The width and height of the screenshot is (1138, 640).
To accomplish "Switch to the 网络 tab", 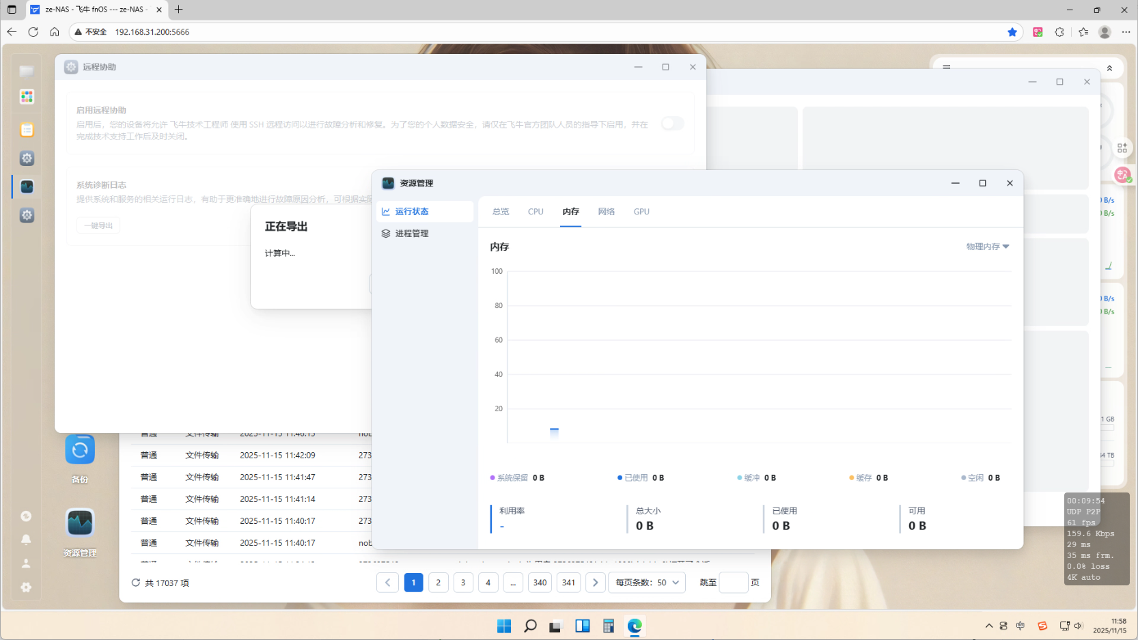I will point(606,211).
